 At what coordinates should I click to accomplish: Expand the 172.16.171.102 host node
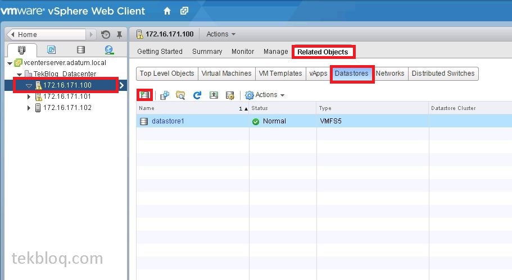[29, 108]
